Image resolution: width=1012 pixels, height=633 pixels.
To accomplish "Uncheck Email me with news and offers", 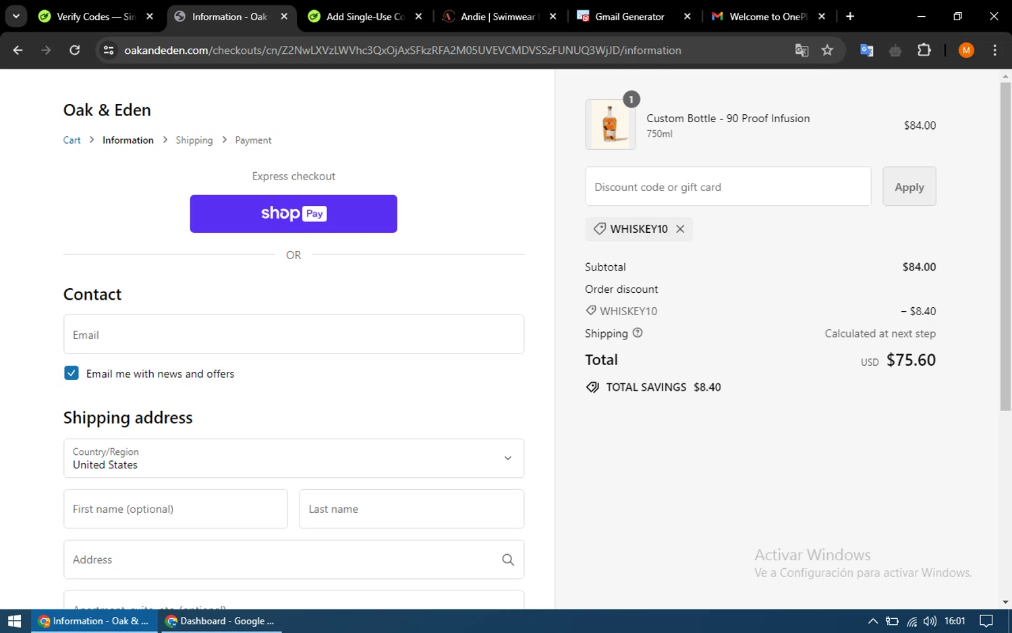I will point(72,373).
